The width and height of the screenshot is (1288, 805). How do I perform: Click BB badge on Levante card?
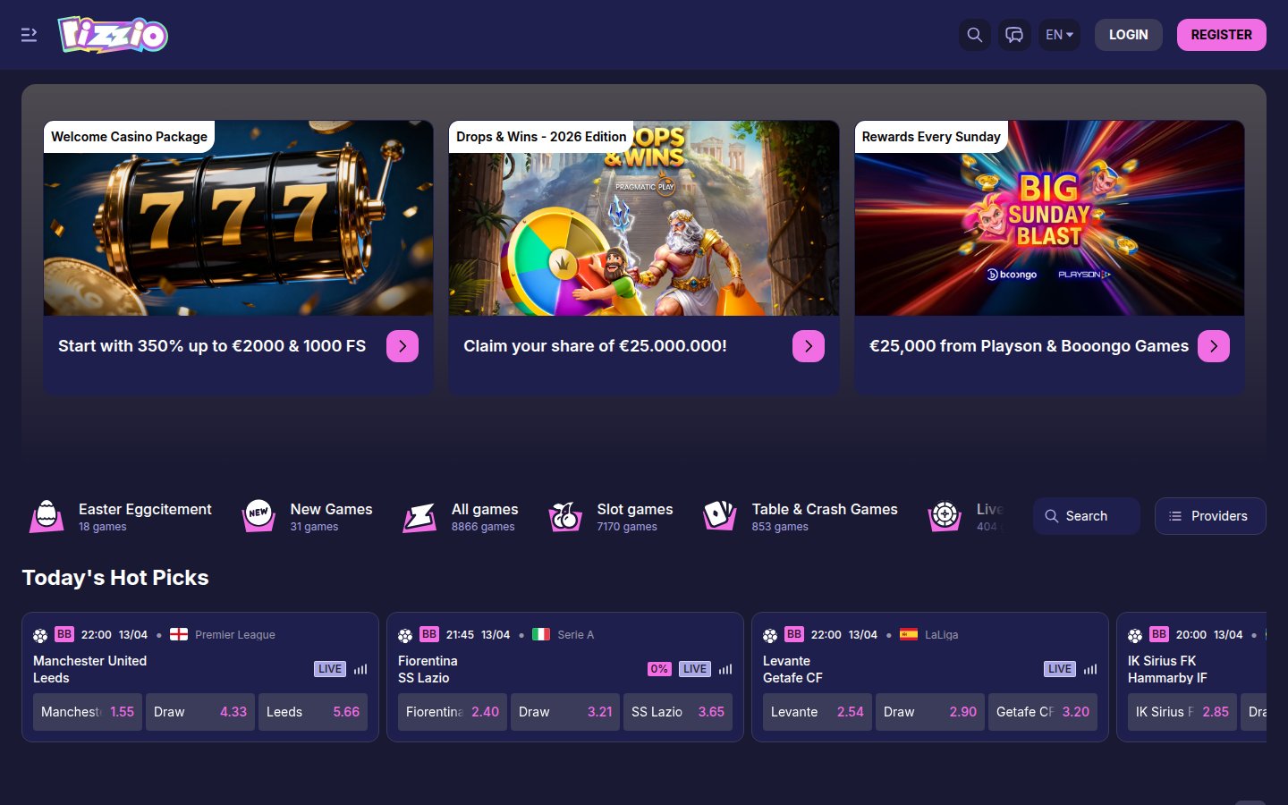pyautogui.click(x=794, y=634)
